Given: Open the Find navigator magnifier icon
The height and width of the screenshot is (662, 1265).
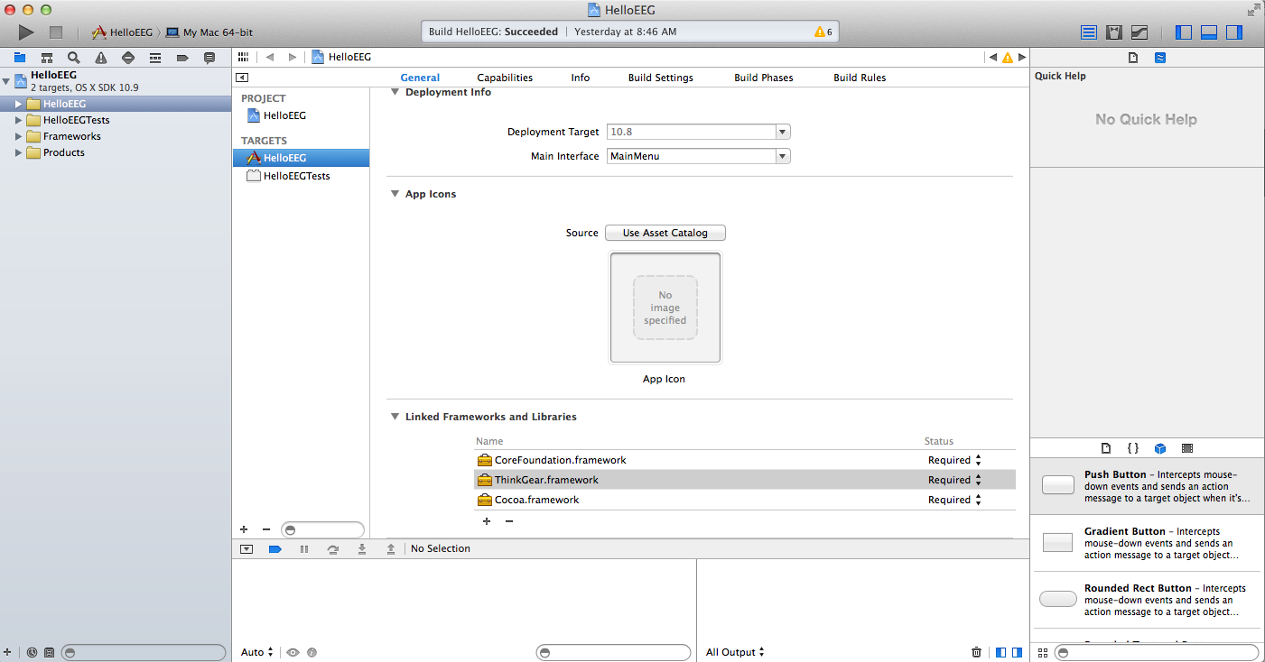Looking at the screenshot, I should pyautogui.click(x=73, y=58).
